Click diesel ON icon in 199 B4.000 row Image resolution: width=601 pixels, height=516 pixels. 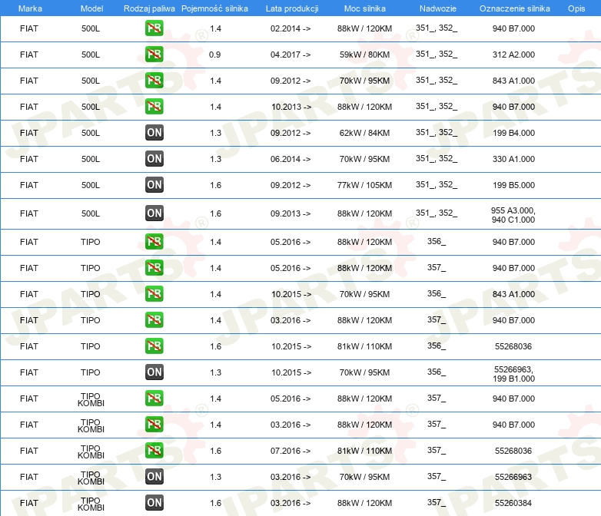[x=154, y=133]
